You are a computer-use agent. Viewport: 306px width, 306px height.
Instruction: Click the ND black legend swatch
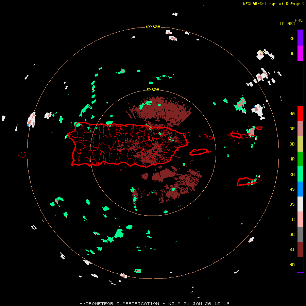tap(300, 265)
